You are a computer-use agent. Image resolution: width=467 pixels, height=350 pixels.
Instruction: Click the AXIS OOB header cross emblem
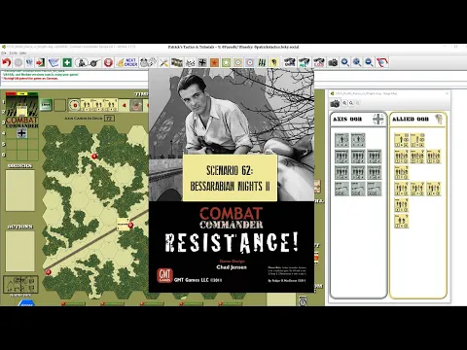click(378, 119)
